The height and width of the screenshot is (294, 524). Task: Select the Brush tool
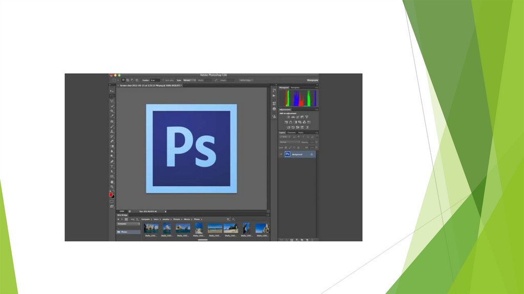tap(112, 127)
